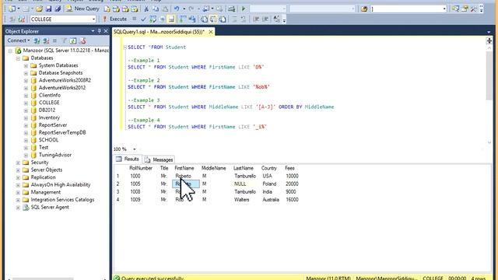Click the Decrease Indent icon

click(256, 19)
